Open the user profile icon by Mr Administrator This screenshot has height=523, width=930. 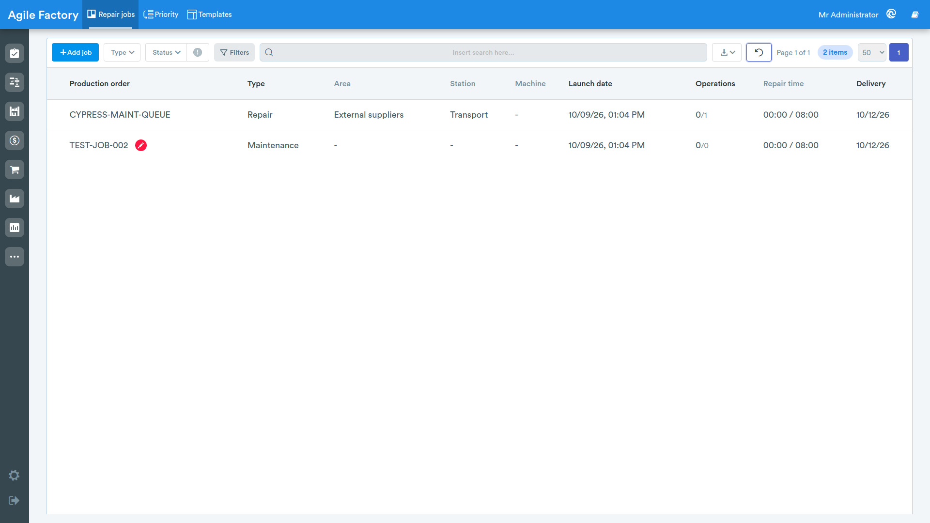coord(891,14)
